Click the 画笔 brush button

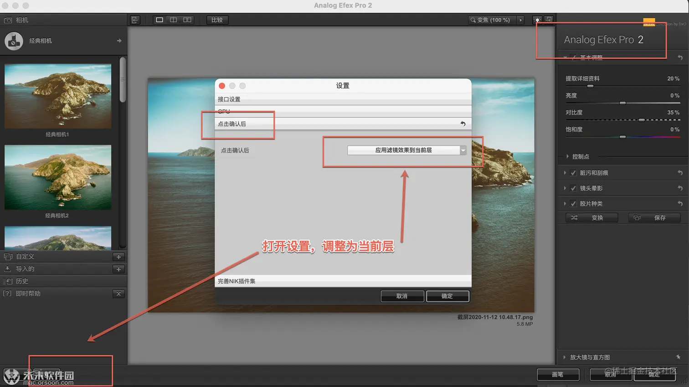(x=558, y=375)
